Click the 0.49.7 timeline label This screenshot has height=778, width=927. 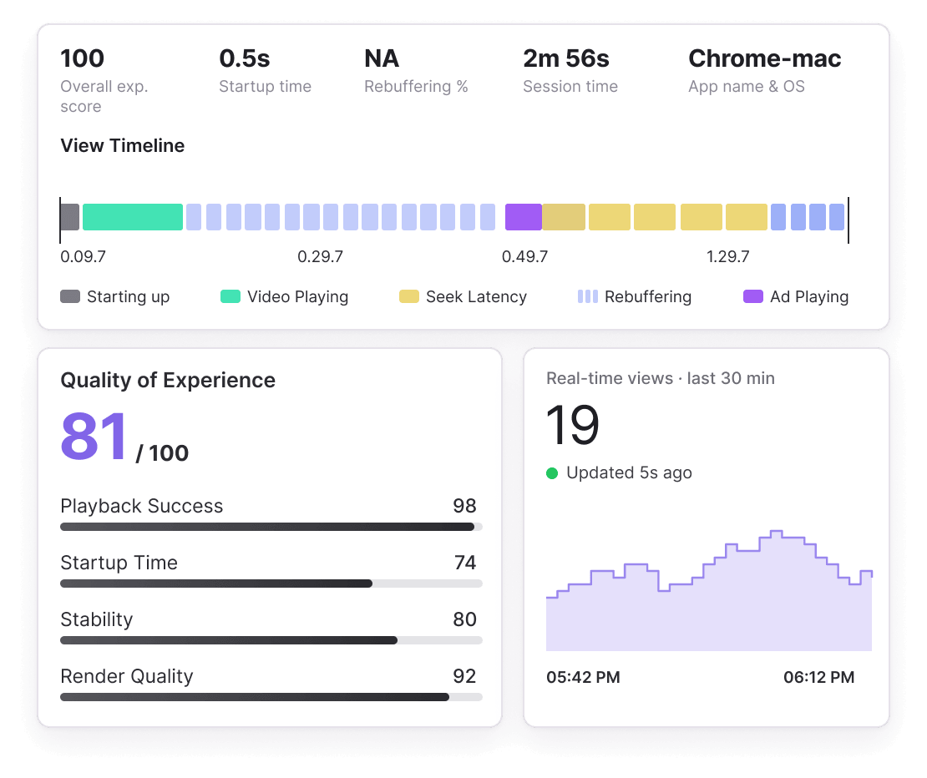[524, 256]
